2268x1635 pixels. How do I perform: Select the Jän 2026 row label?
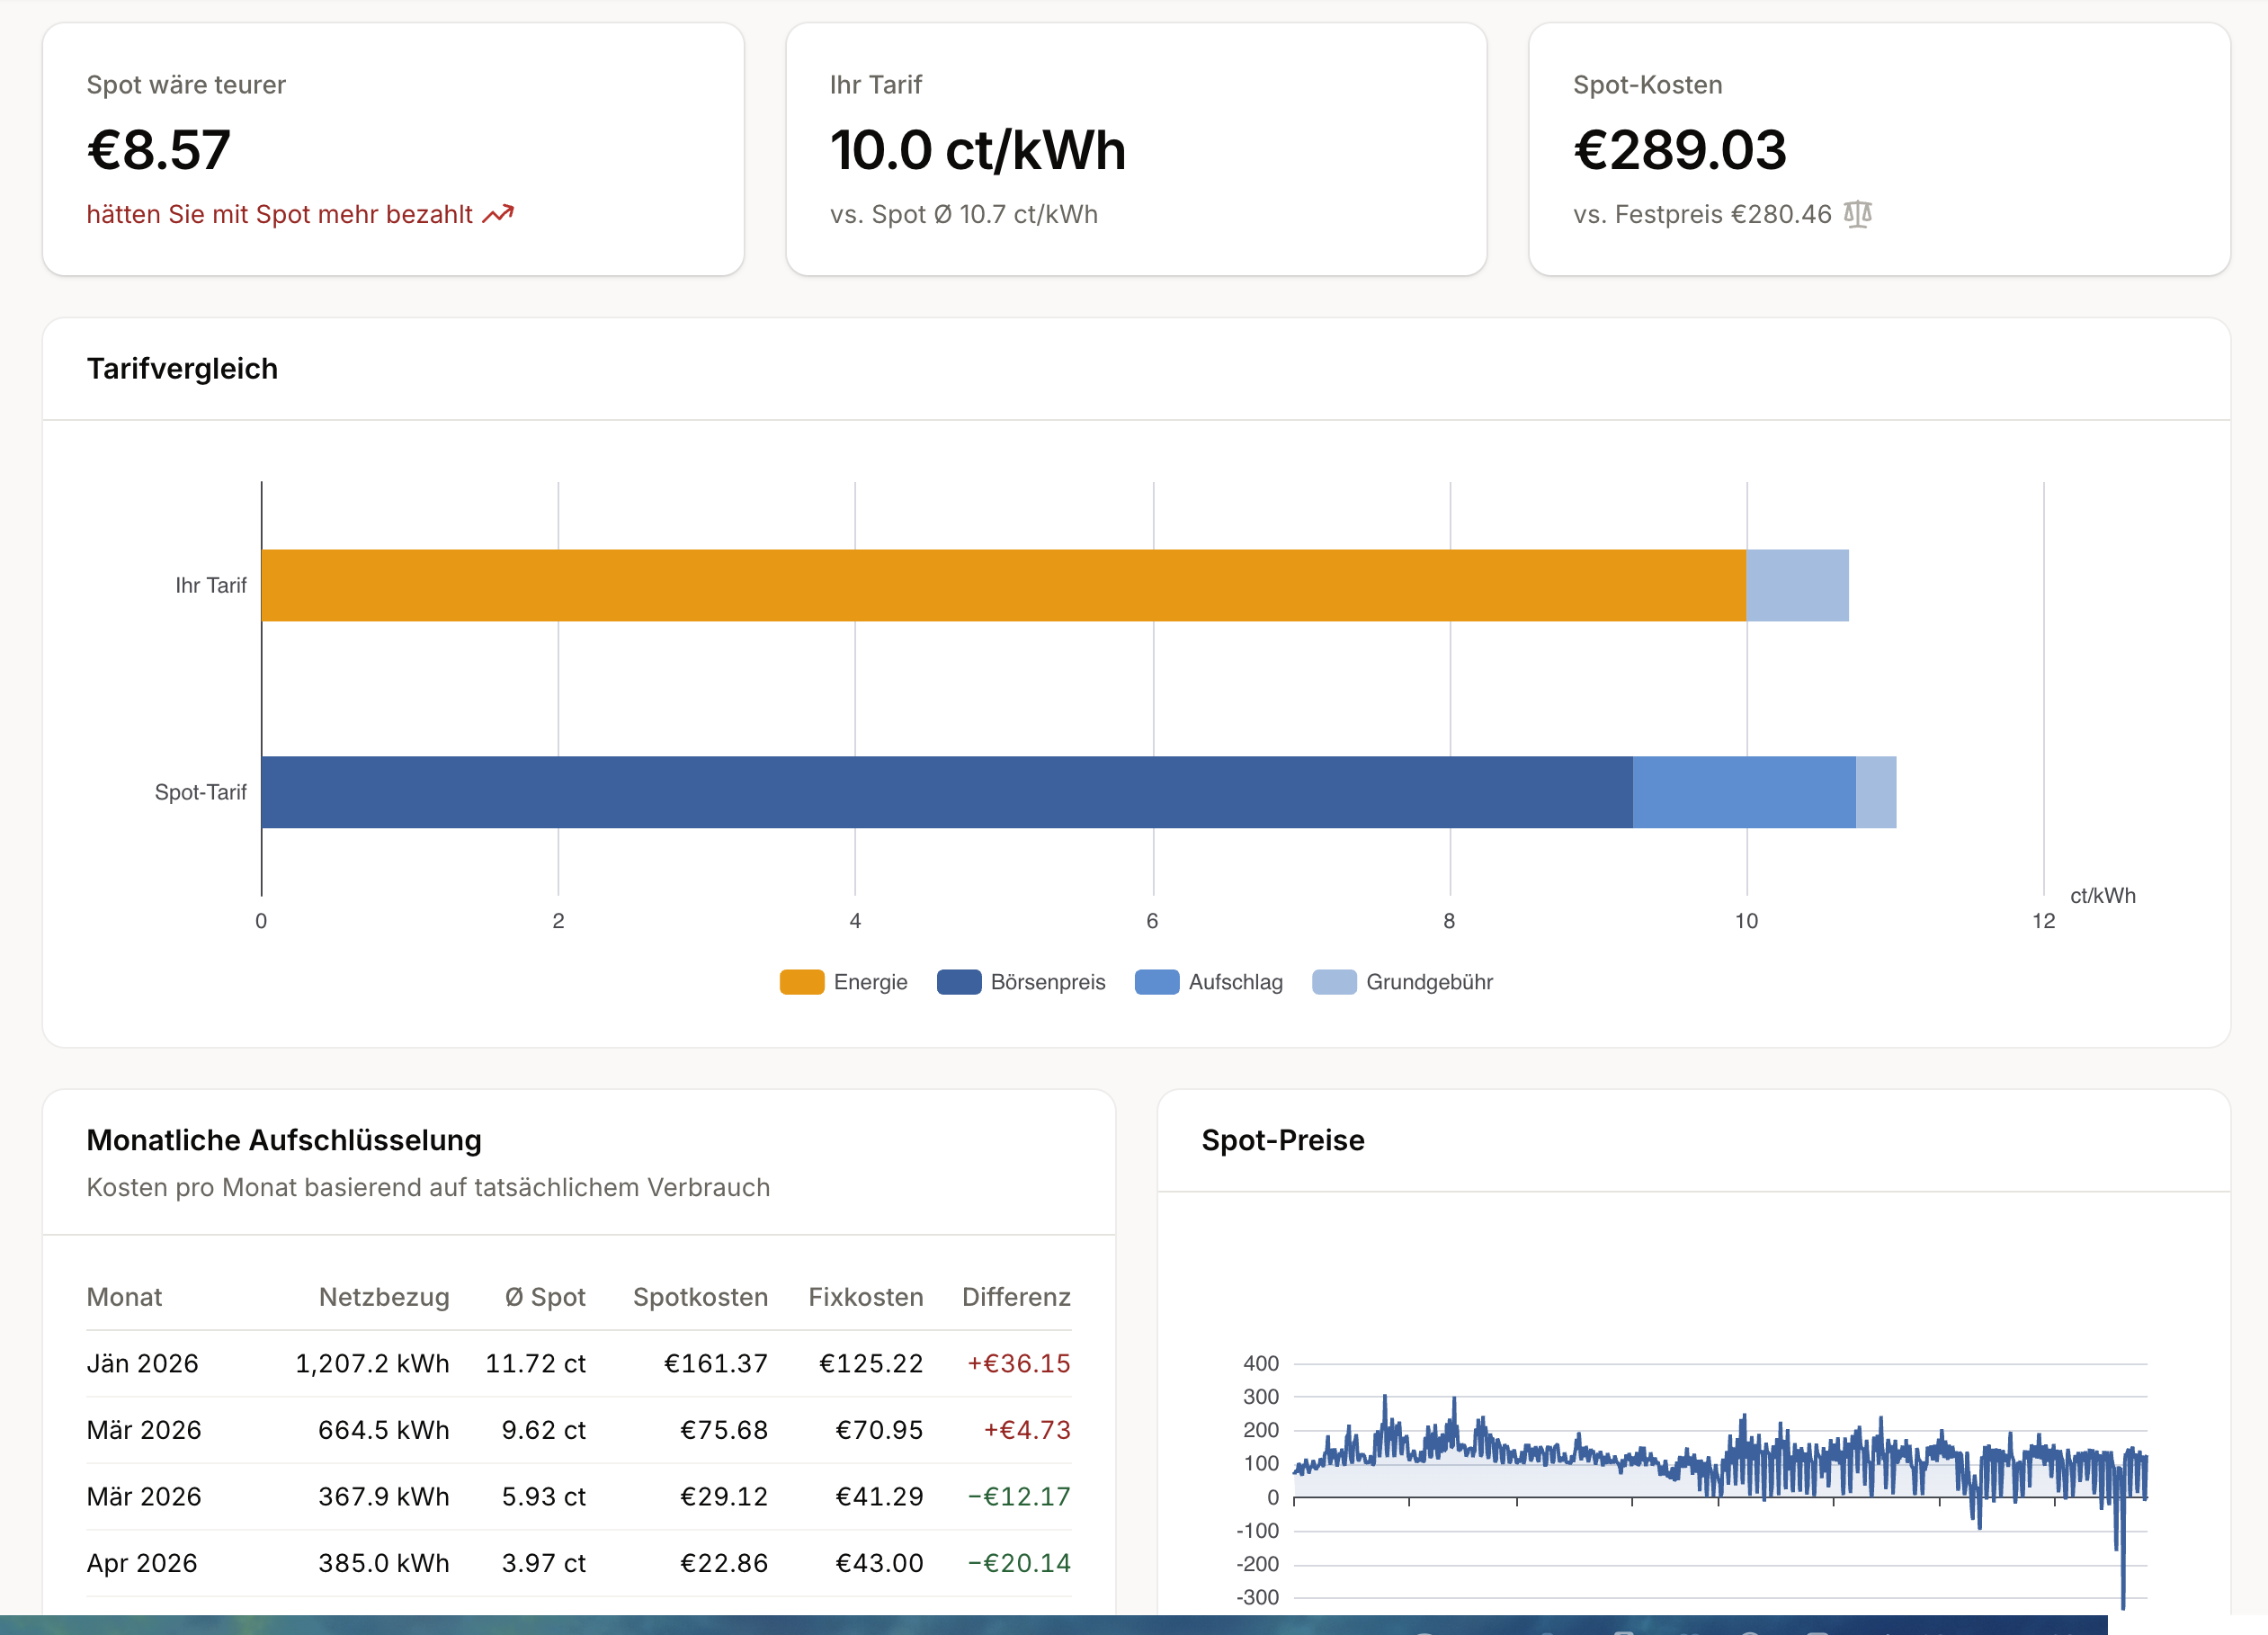143,1363
